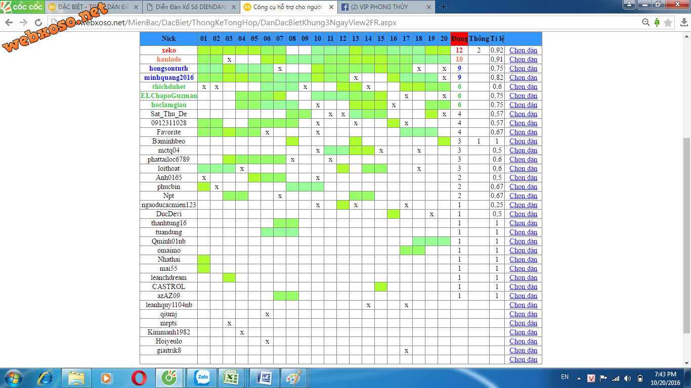Screen dimensions: 691x388
Task: Click the zoom magnifier icon in address bar
Action: [645, 22]
